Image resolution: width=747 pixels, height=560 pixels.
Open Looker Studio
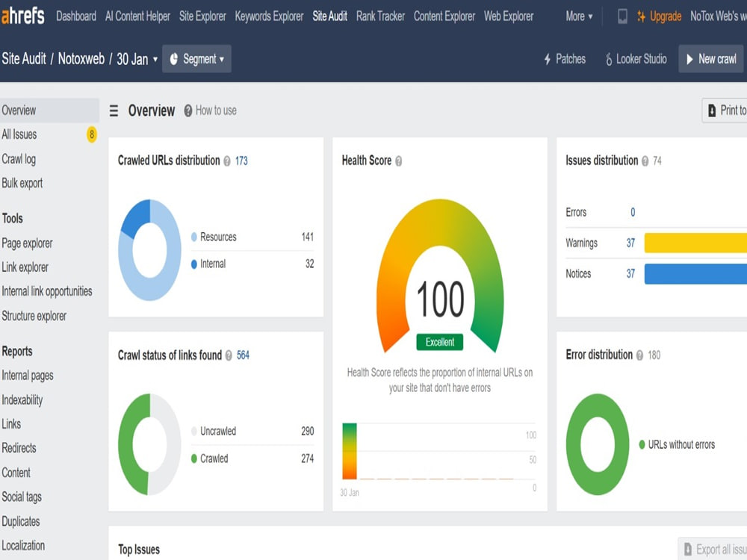coord(636,59)
